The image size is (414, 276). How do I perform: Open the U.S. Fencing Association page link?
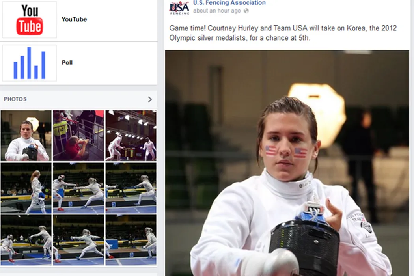[229, 3]
